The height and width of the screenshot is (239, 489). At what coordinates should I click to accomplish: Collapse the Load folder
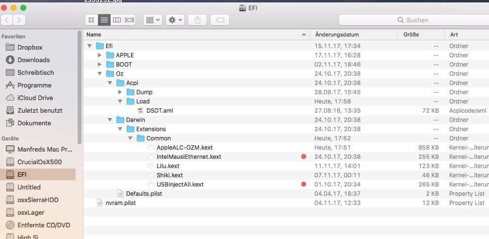120,101
